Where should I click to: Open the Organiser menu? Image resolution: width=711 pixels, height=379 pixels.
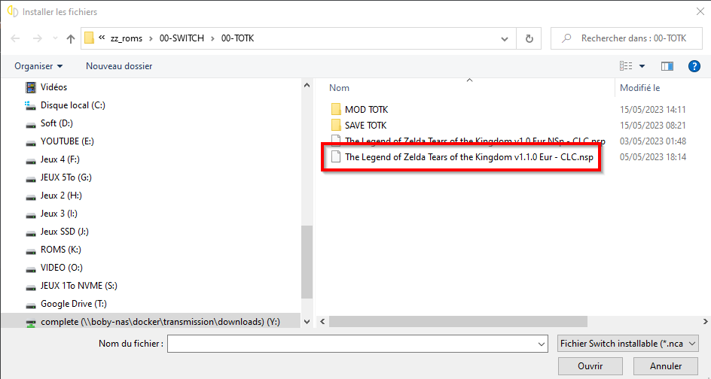click(38, 66)
